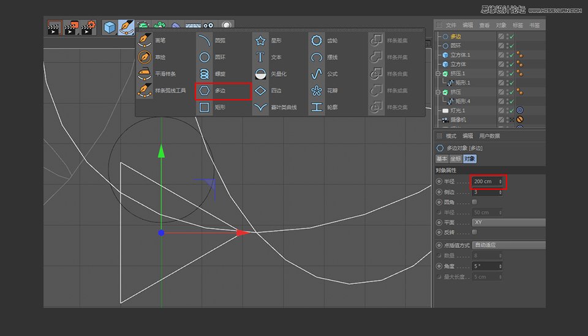Screen dimensions: 588x336
Task: Create a 星形 star spline
Action: point(268,40)
